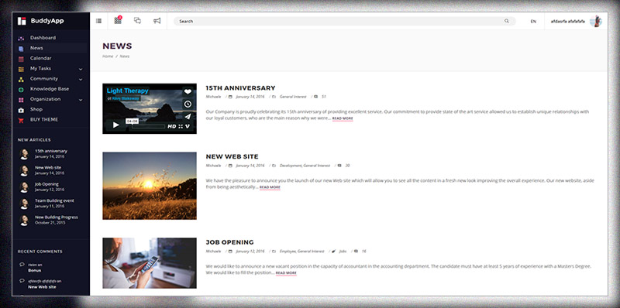Click Read More on New Web Site post
This screenshot has width=620, height=308.
coord(270,187)
